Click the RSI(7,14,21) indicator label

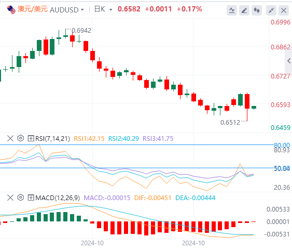53,139
